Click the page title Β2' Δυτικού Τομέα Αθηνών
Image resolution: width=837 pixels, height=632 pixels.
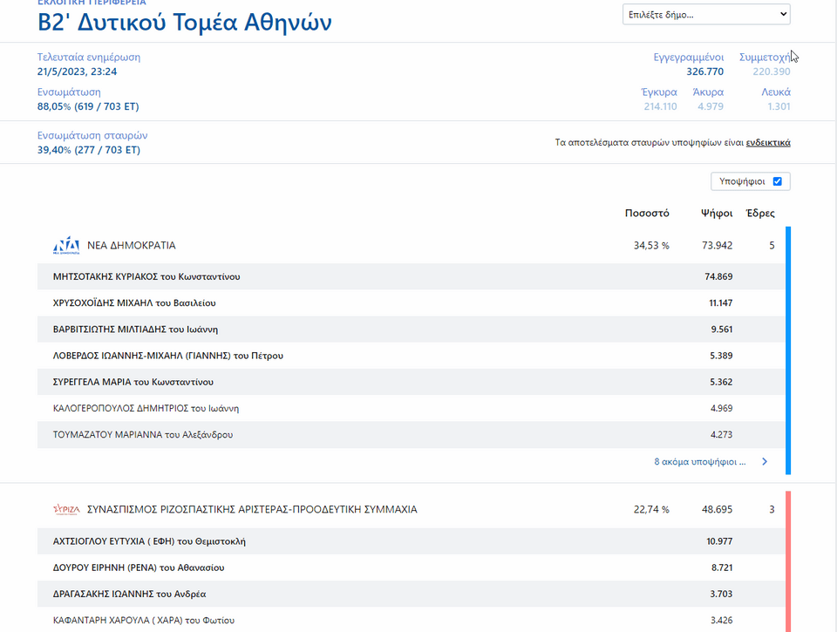click(x=185, y=23)
